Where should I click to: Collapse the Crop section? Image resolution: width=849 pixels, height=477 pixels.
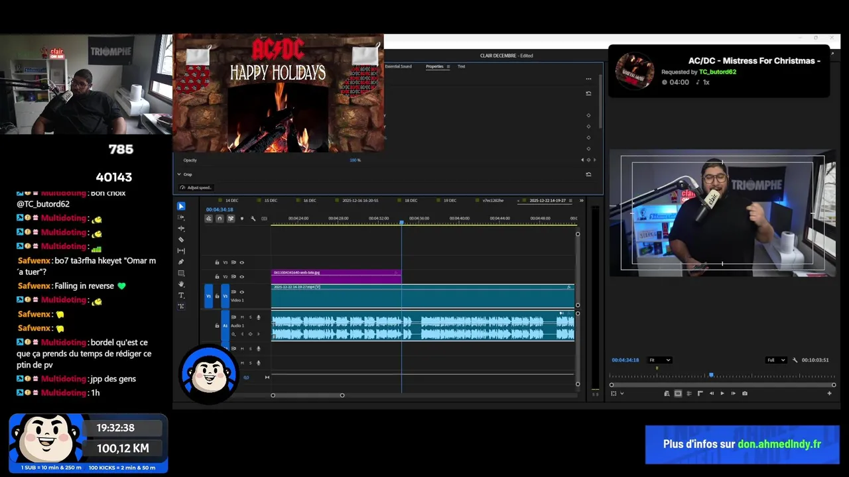click(179, 174)
